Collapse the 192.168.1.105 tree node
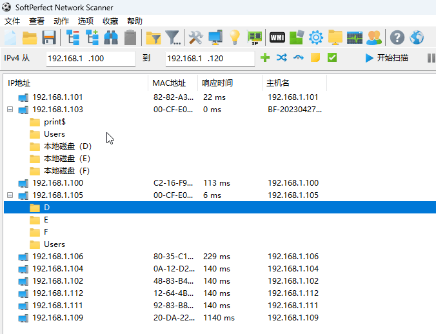 [10, 195]
